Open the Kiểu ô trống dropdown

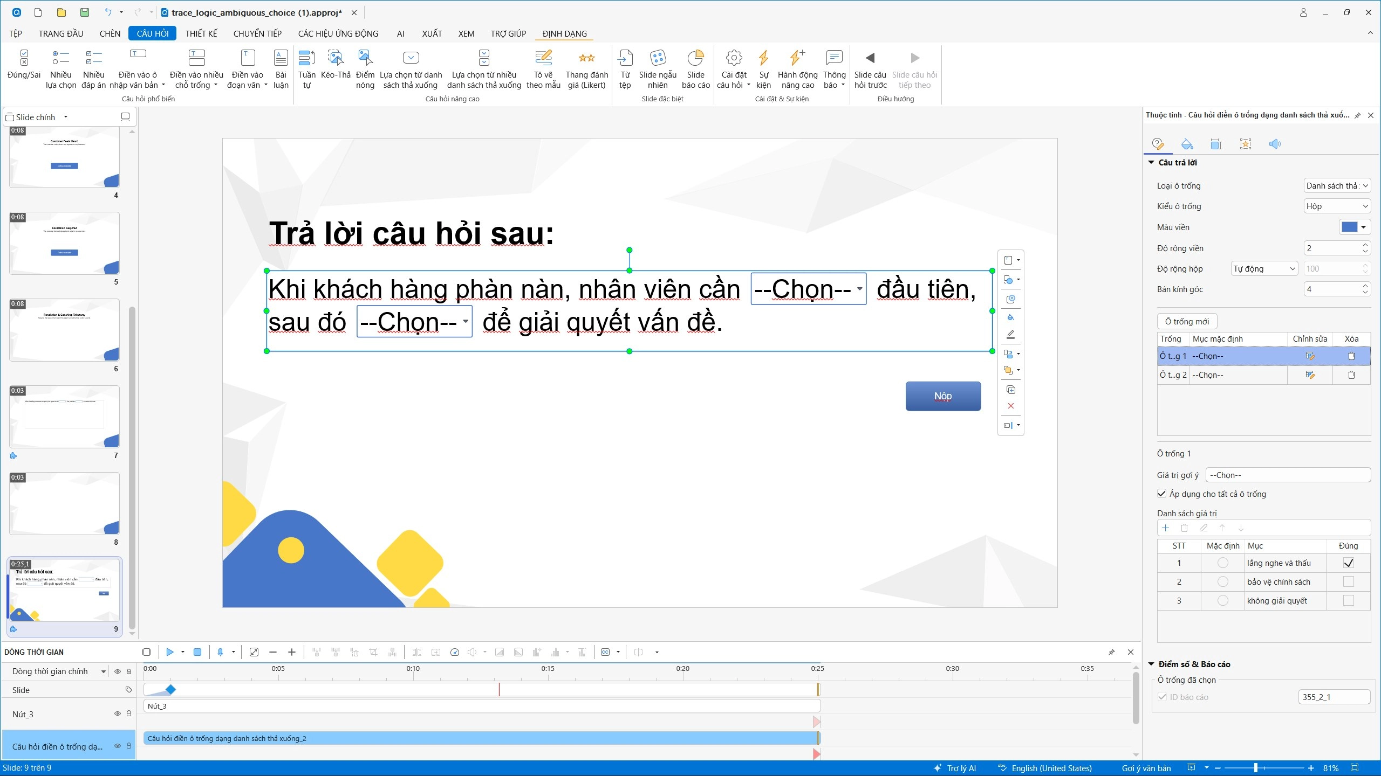point(1337,206)
